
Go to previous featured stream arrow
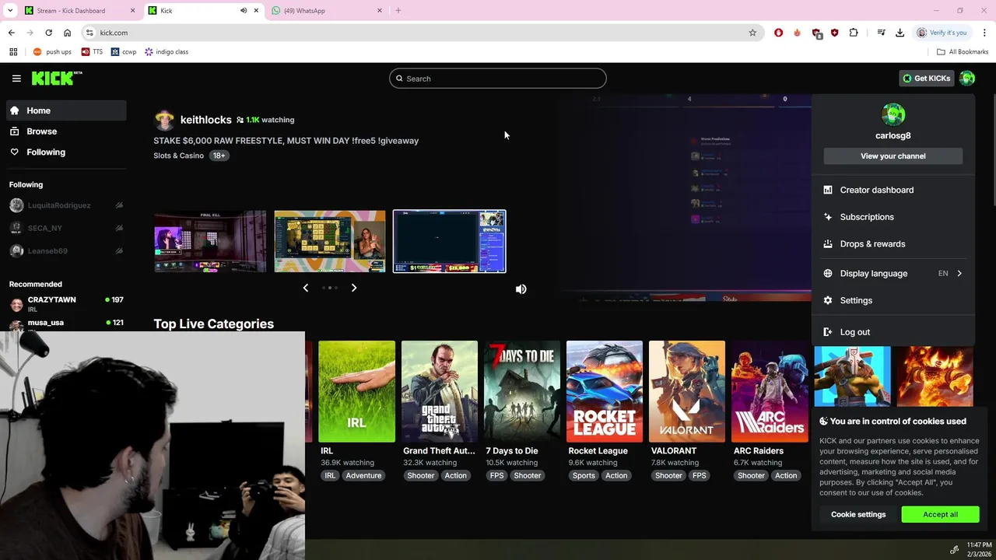point(305,288)
